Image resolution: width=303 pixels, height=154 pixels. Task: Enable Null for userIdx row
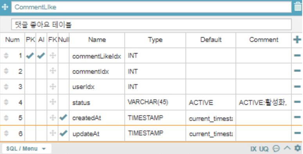(63, 86)
